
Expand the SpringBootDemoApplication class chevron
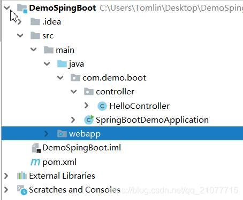click(73, 119)
